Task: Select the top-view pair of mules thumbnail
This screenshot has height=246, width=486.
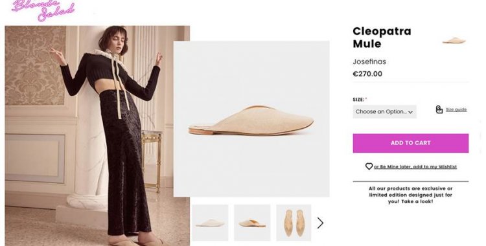Action: click(294, 223)
